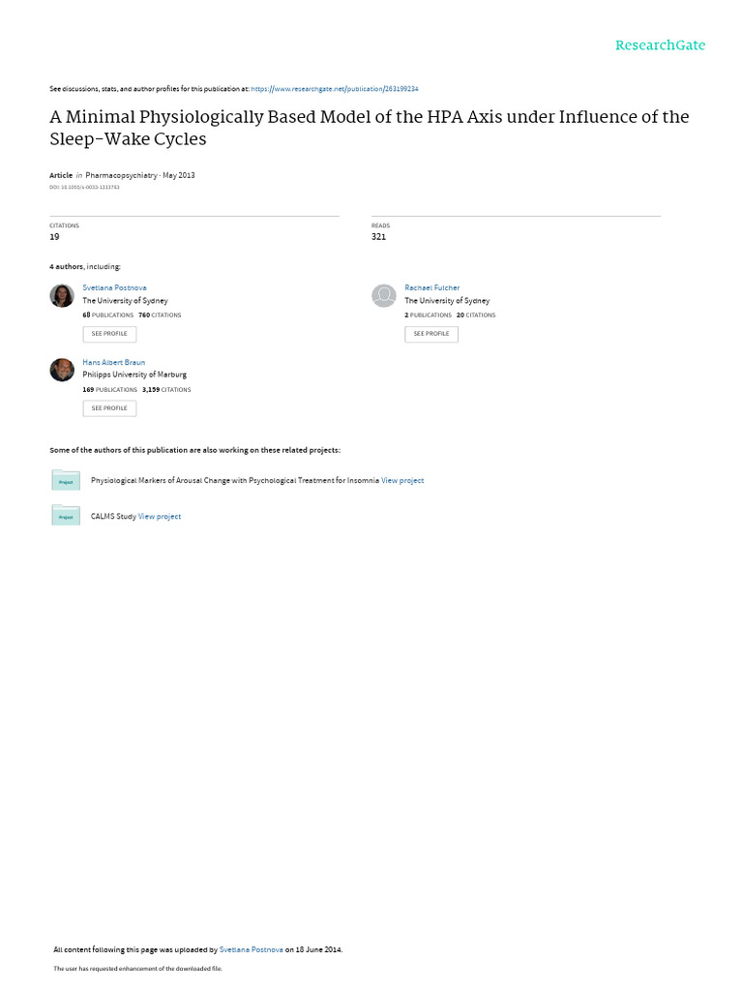Click the citations count 19
Image resolution: width=743 pixels, height=991 pixels.
[54, 236]
